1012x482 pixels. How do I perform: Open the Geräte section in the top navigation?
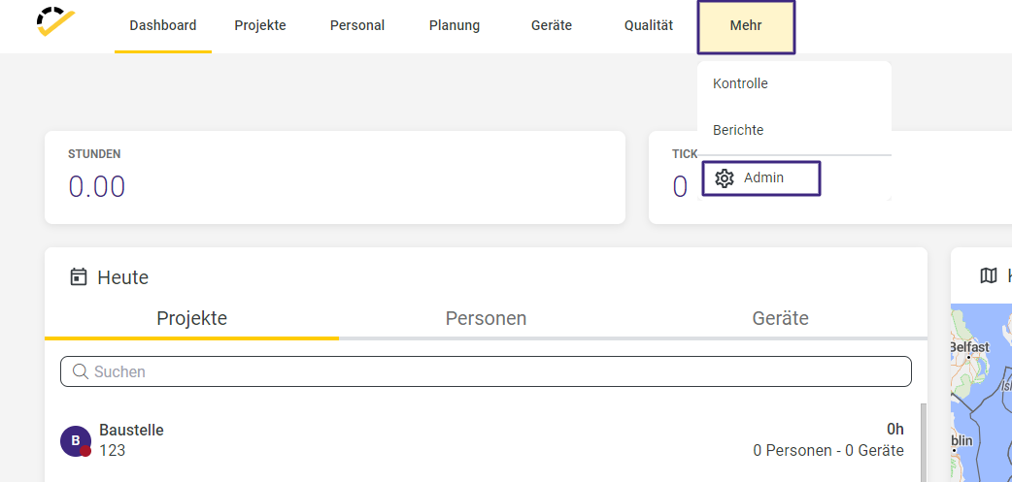pos(552,26)
